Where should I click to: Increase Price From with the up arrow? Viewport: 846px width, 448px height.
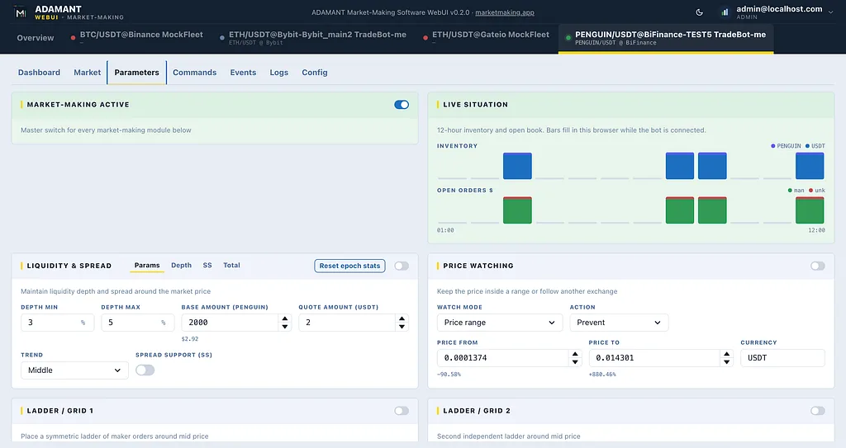click(575, 354)
